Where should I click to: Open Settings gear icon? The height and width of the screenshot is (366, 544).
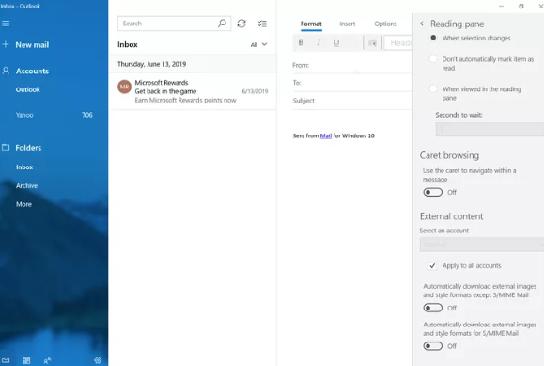[x=98, y=360]
